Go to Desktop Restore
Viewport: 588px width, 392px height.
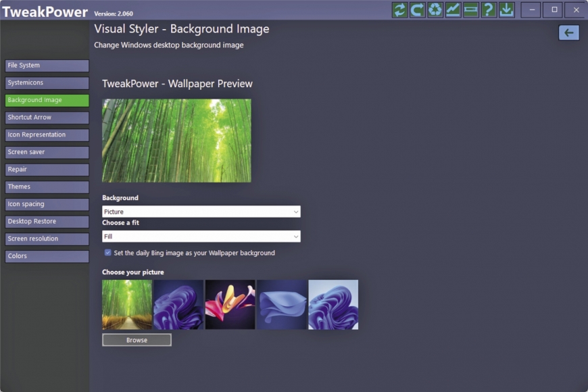(x=47, y=222)
